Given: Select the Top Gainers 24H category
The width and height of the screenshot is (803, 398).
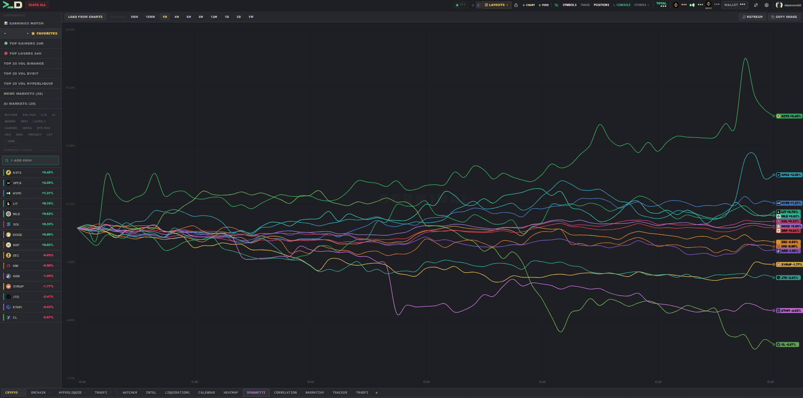Looking at the screenshot, I should click(30, 43).
